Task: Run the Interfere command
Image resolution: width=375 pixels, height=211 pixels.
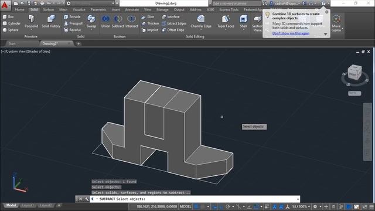Action: (x=171, y=17)
